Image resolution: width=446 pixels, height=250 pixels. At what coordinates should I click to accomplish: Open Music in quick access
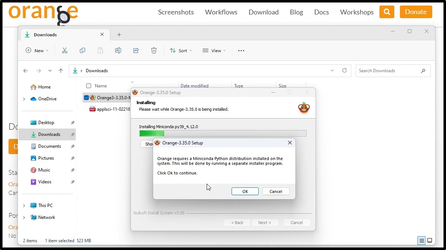pos(44,170)
